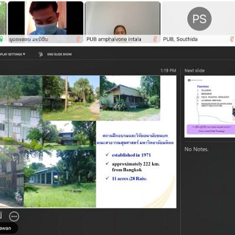Click the dirt path photo at top of slide
This screenshot has width=235, height=235.
click(x=71, y=98)
